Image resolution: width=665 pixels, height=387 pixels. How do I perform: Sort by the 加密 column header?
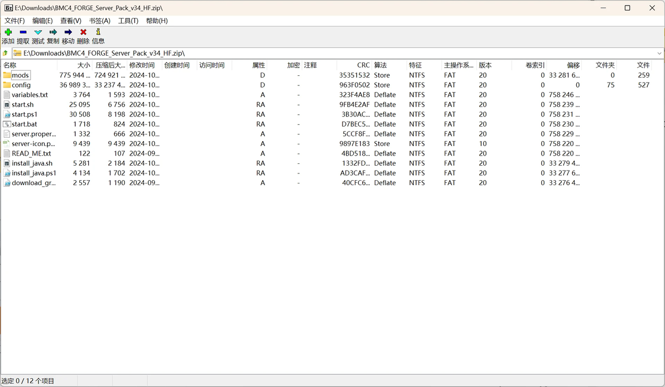tap(284, 65)
